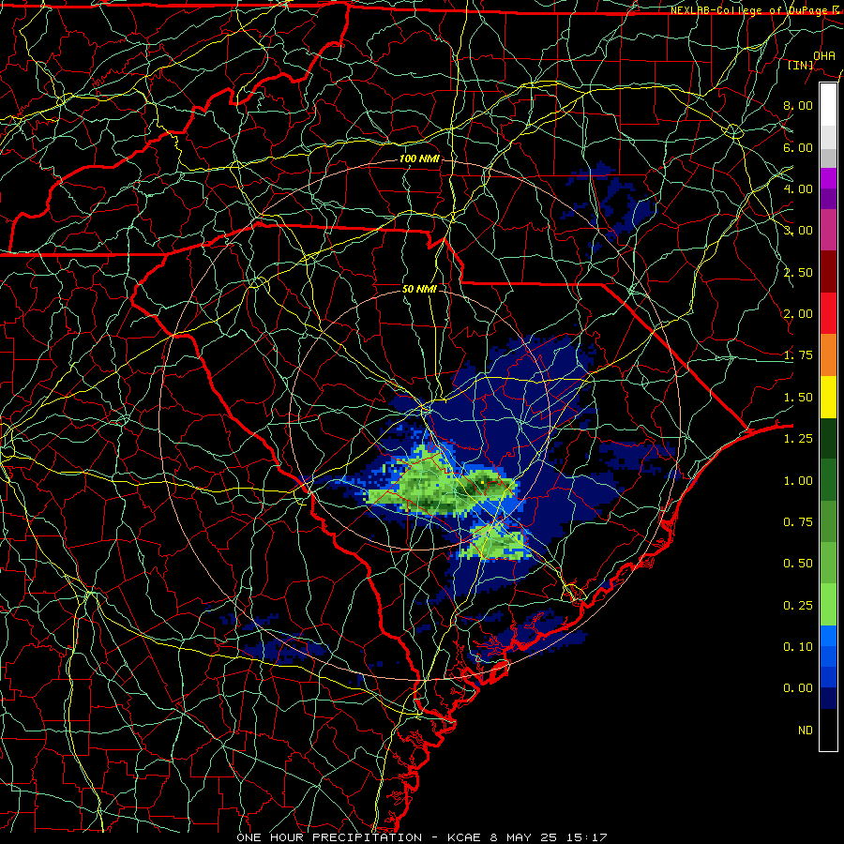The width and height of the screenshot is (844, 844).
Task: Click the 0.25 legend value
Action: 798,606
